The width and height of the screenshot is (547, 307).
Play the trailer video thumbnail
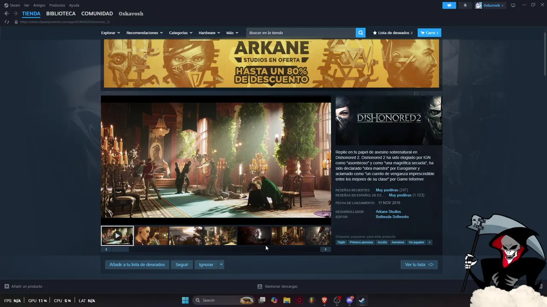coord(117,236)
